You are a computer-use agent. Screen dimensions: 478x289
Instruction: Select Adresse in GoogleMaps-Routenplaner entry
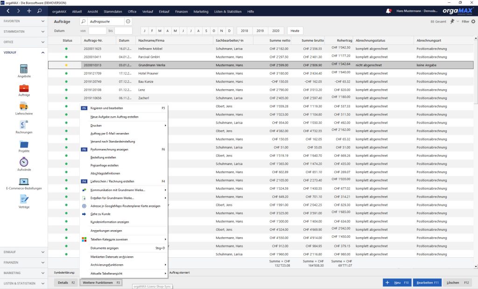click(123, 206)
